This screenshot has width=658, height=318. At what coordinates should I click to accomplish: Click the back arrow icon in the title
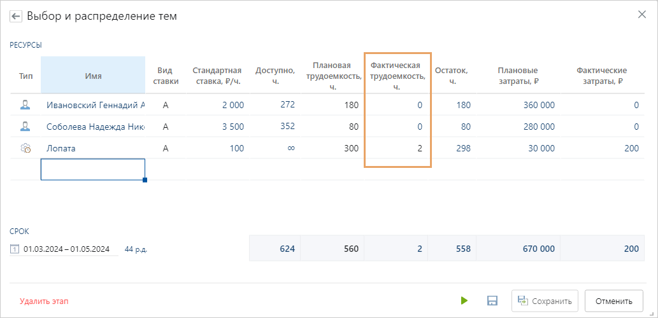tap(16, 16)
